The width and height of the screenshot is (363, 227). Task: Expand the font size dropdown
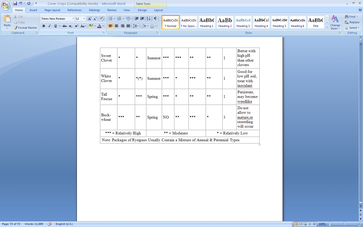click(84, 19)
